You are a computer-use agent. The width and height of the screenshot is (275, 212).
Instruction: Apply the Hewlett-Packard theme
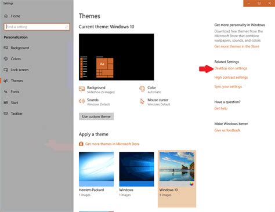point(96,169)
